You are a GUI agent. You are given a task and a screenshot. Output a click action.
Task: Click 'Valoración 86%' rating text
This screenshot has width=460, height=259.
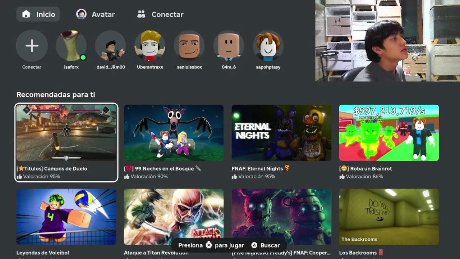click(x=364, y=177)
